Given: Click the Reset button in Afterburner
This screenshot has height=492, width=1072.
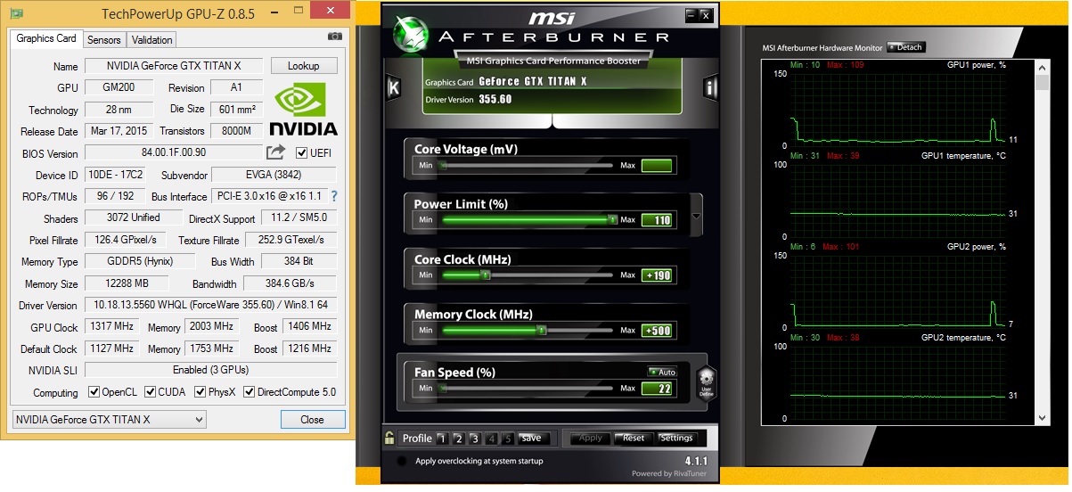Looking at the screenshot, I should click(x=633, y=439).
